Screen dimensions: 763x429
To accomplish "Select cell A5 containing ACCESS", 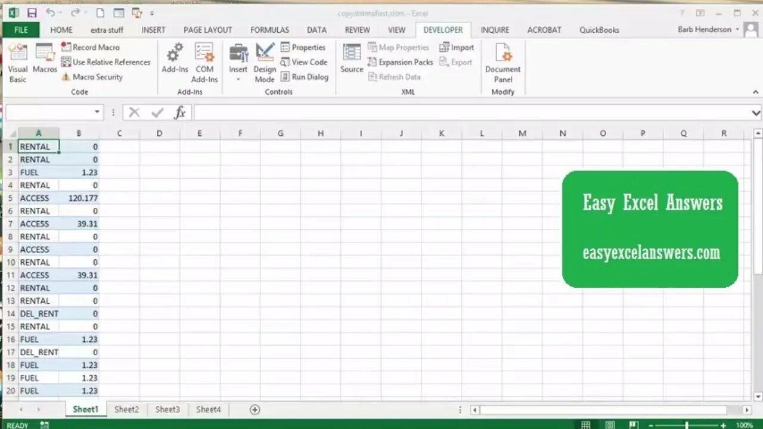I will (38, 198).
